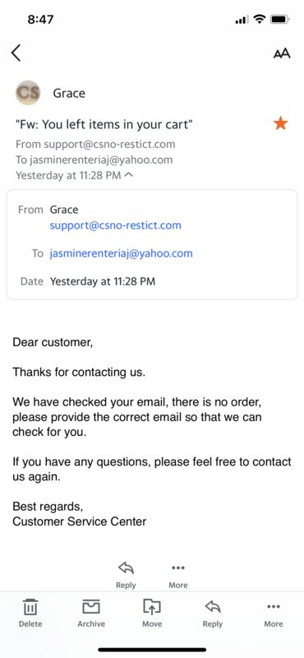Delete email with the trash icon
Screen dimensions: 304x658
point(30,613)
